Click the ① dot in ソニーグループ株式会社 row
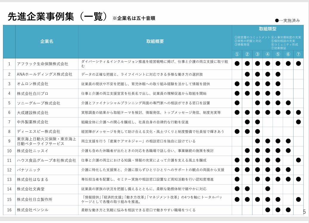Image resolution: width=309 pixels, height=223 pixels. tap(237, 103)
